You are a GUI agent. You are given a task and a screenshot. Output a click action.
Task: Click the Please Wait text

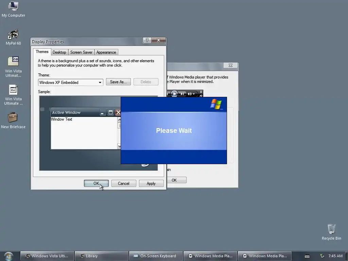point(174,130)
